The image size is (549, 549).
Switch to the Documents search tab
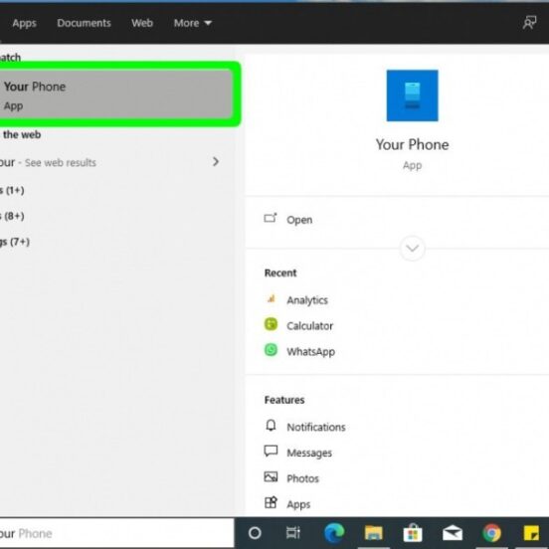coord(84,23)
